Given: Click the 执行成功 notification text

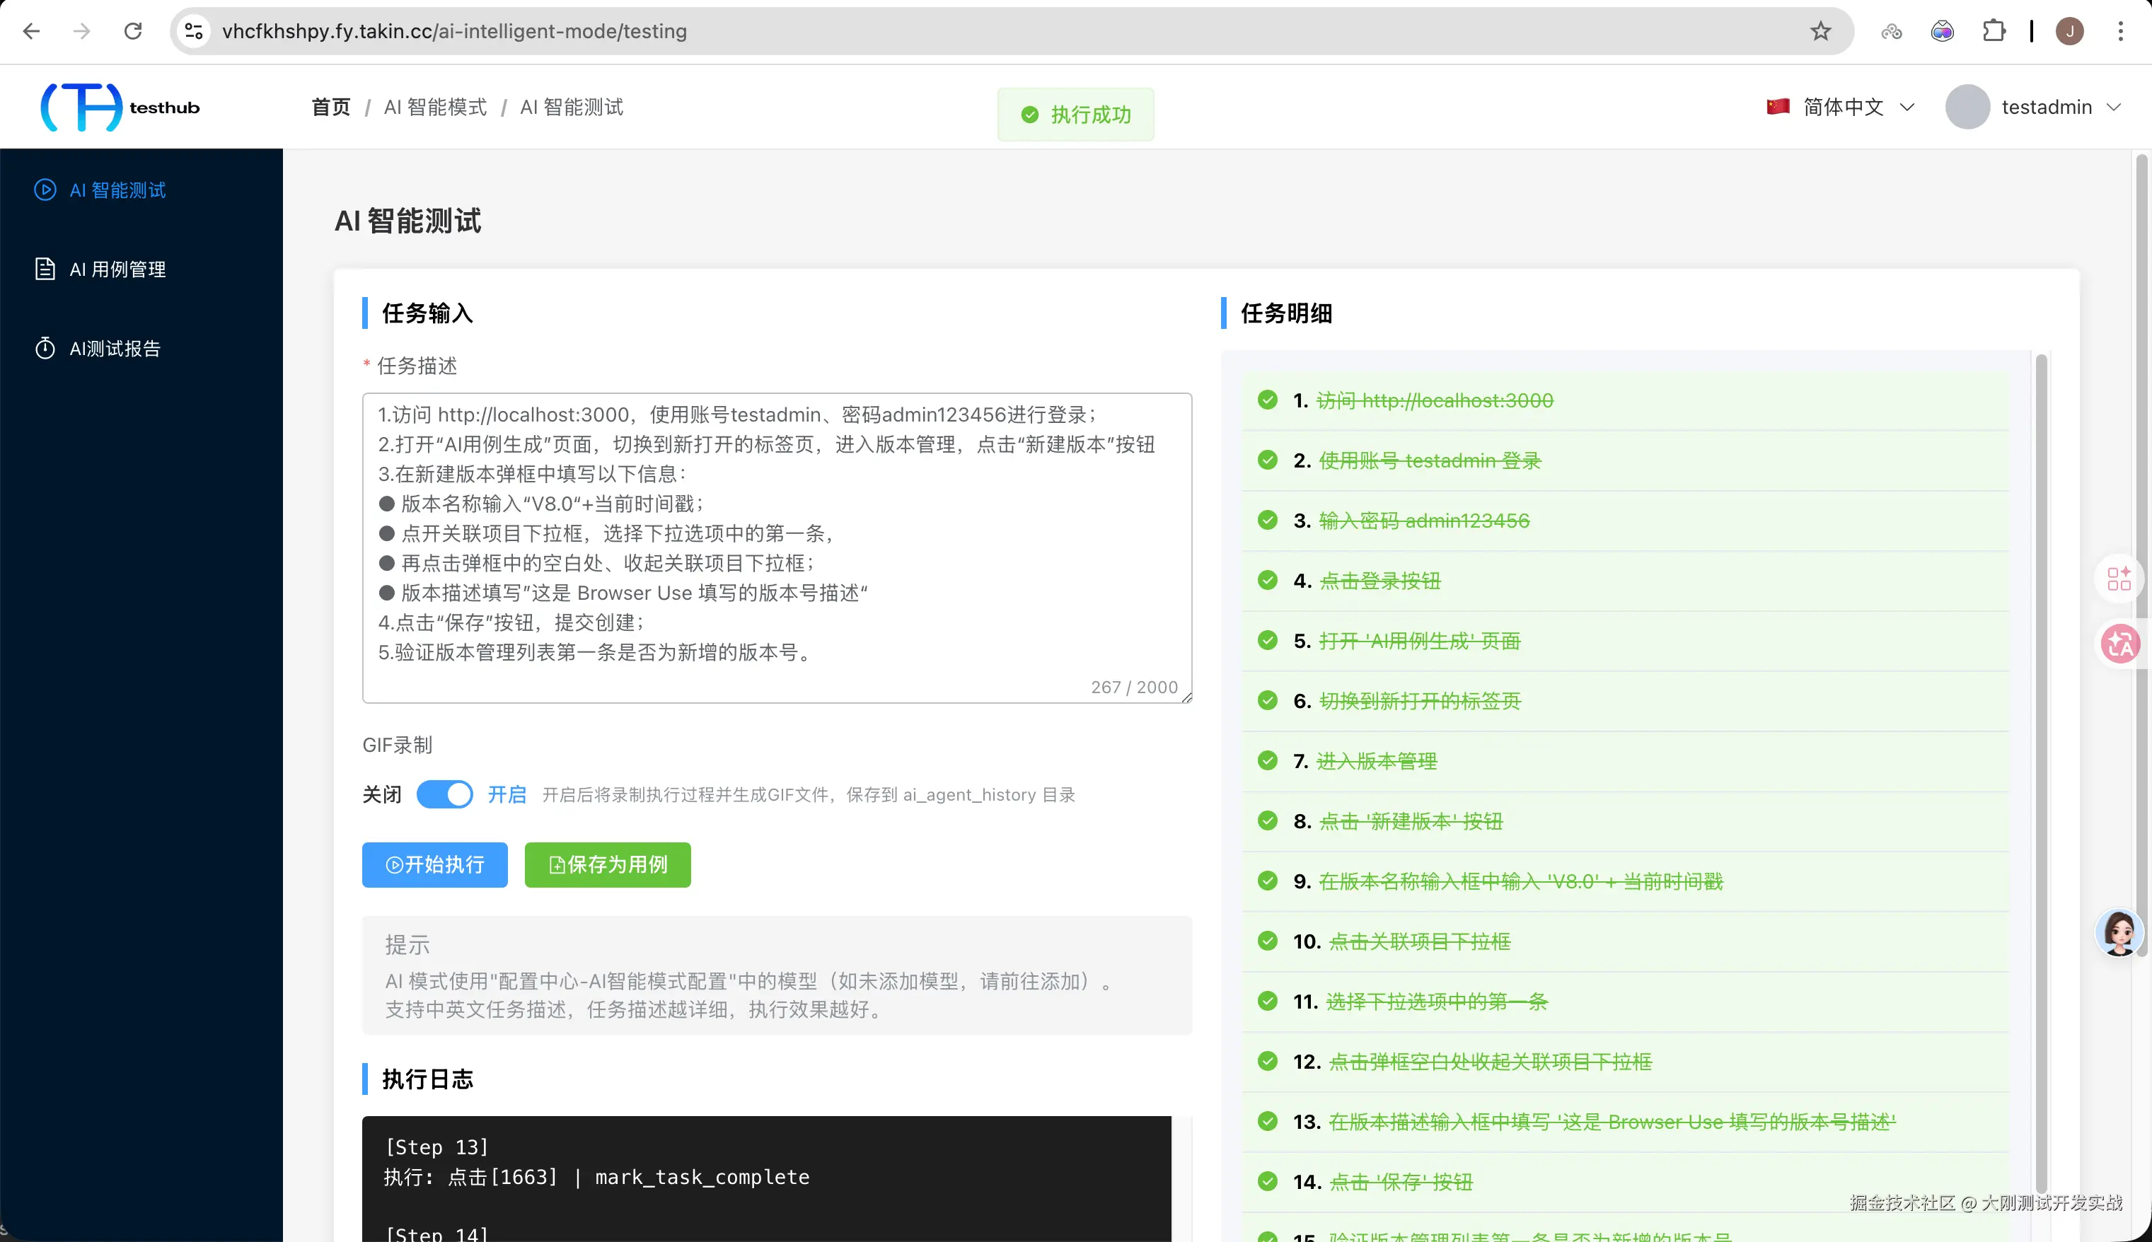Looking at the screenshot, I should tap(1091, 115).
